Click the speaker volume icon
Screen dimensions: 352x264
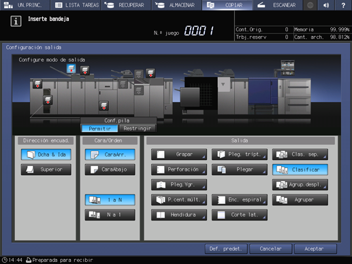(326, 5)
